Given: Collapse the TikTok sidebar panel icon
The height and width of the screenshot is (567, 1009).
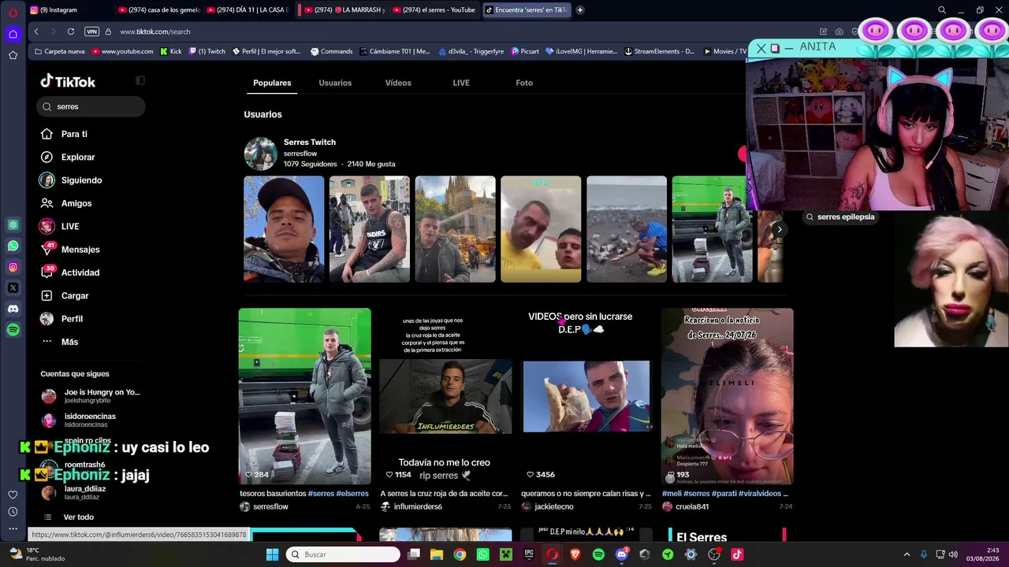Looking at the screenshot, I should [x=140, y=80].
